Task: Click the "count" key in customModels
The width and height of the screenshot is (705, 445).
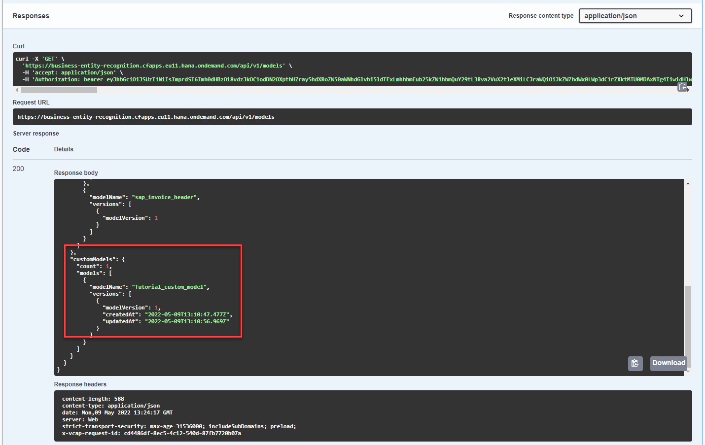Action: [88, 266]
